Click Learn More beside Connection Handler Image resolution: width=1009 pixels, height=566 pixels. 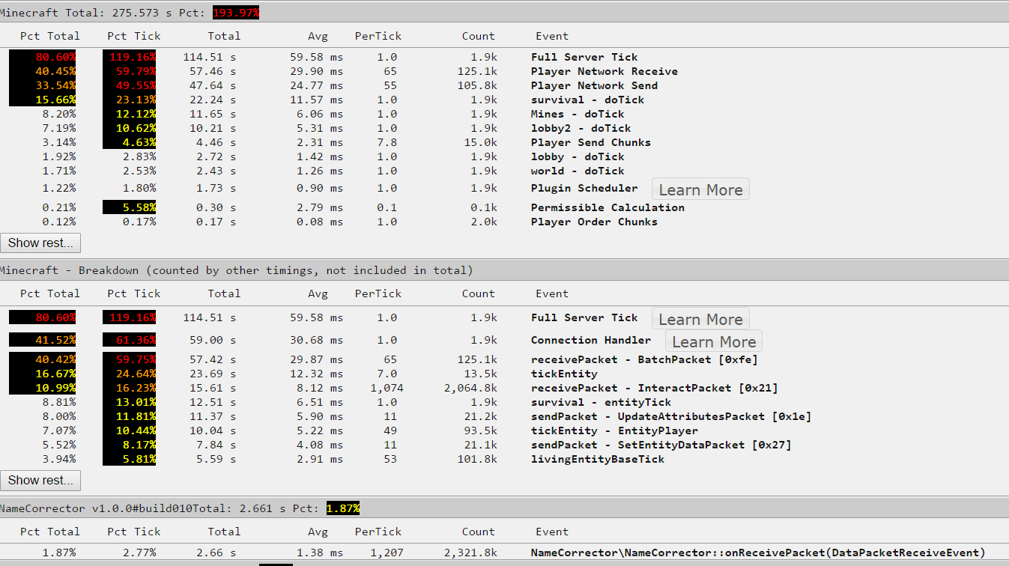click(714, 341)
